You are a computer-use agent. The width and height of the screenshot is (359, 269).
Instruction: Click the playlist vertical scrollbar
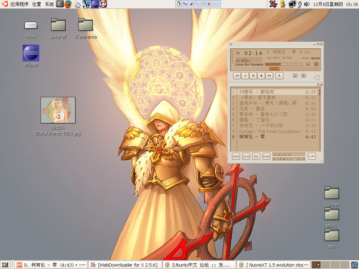click(320, 120)
